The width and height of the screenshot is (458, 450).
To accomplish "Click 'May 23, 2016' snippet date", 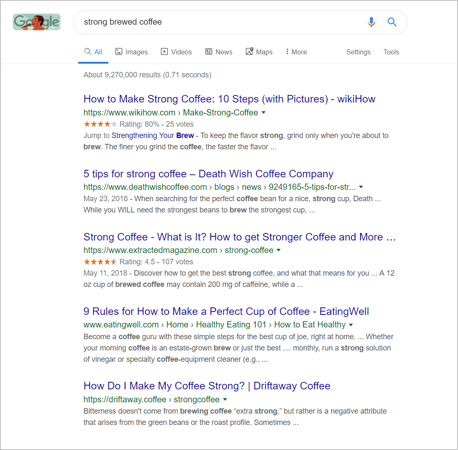I will (105, 199).
